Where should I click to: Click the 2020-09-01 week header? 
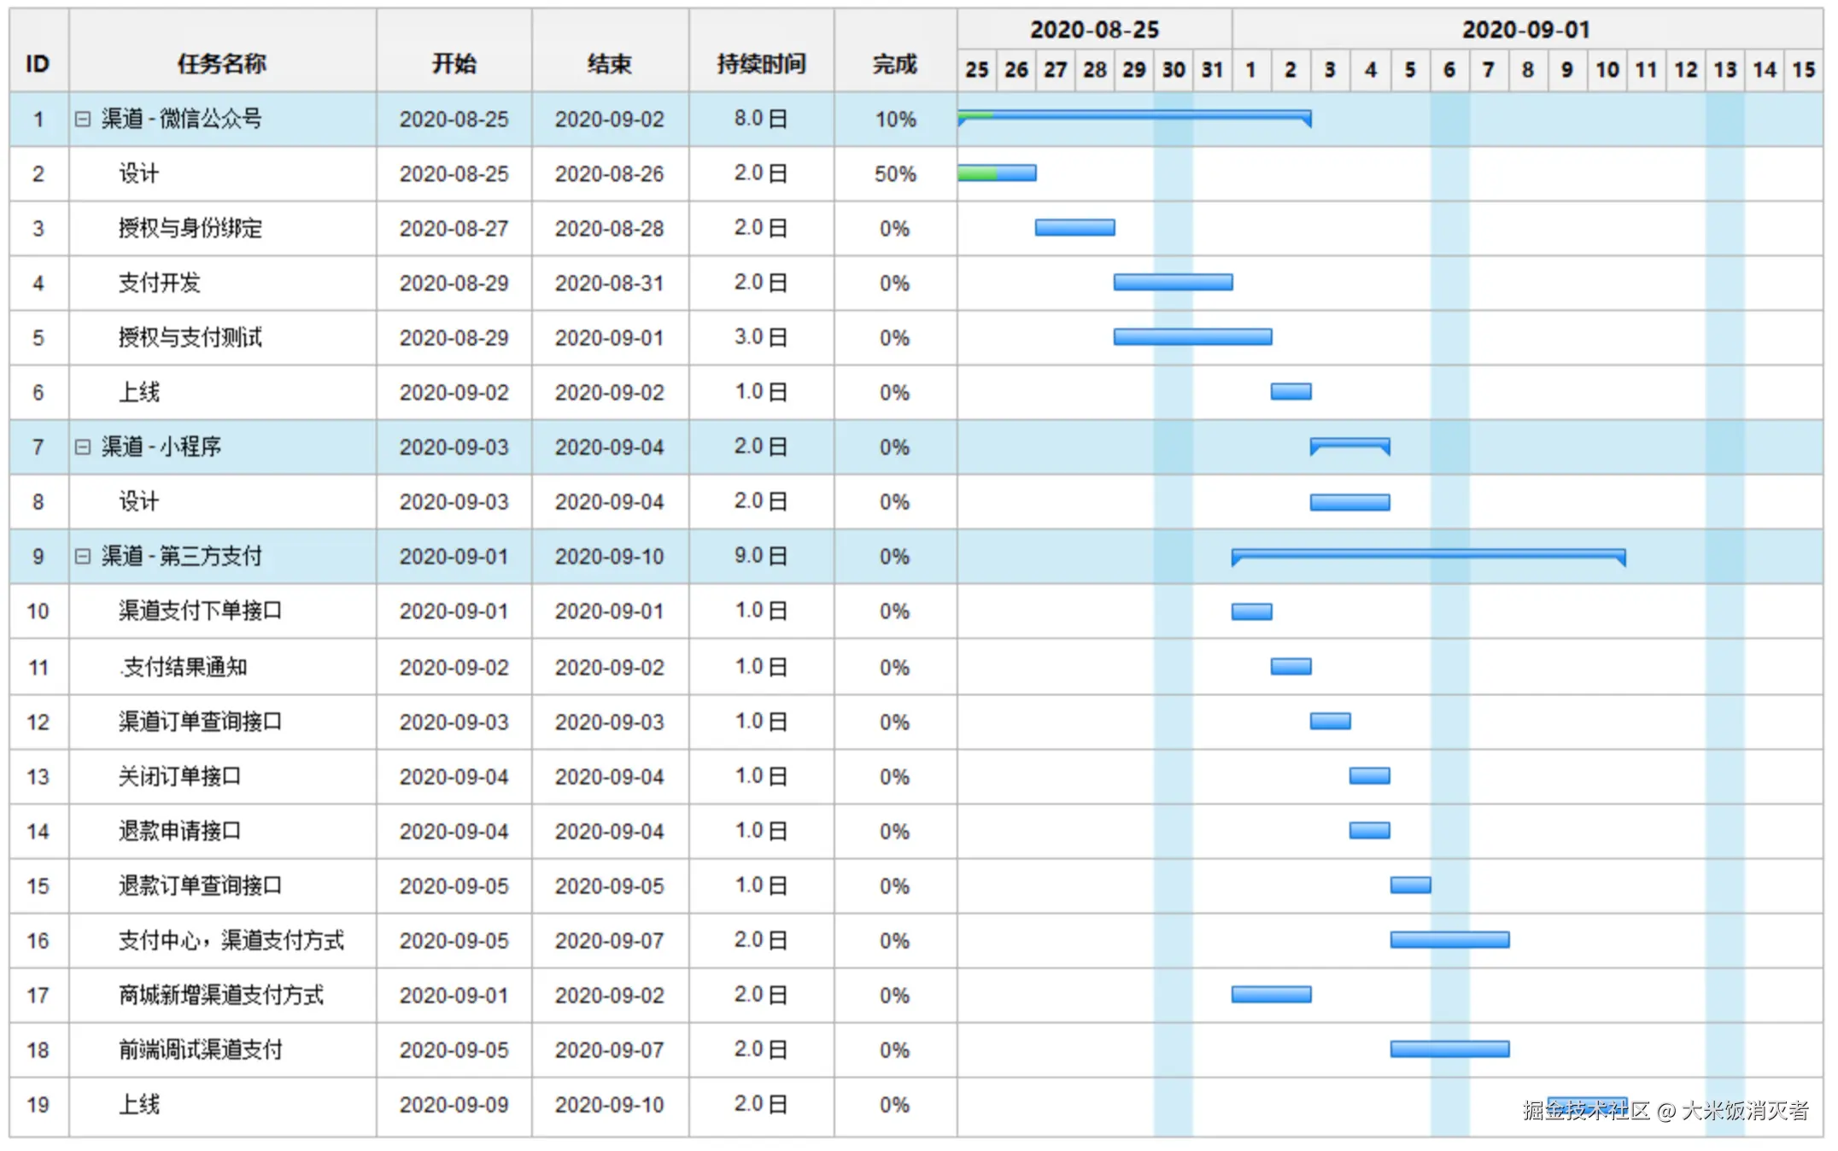point(1525,29)
